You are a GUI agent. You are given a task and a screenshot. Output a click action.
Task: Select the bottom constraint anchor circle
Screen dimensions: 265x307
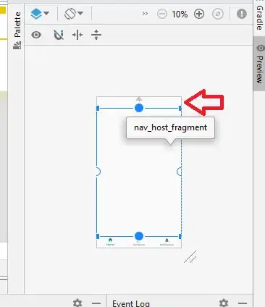pos(139,236)
